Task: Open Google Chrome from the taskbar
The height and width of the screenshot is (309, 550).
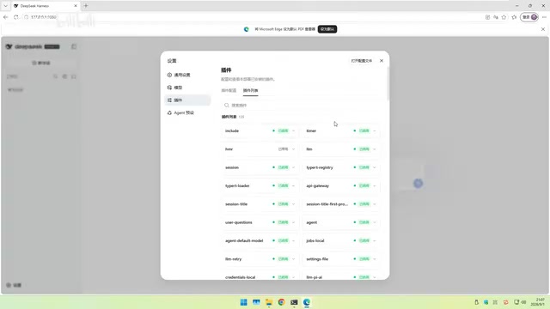Action: tap(281, 302)
